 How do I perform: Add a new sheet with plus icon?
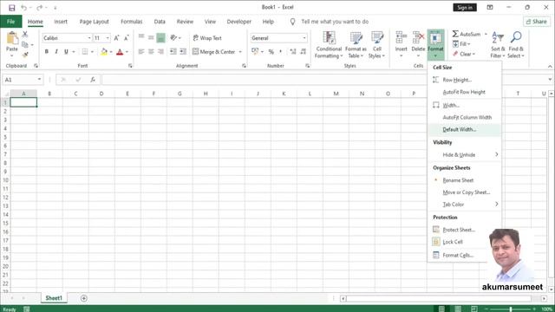(x=84, y=298)
